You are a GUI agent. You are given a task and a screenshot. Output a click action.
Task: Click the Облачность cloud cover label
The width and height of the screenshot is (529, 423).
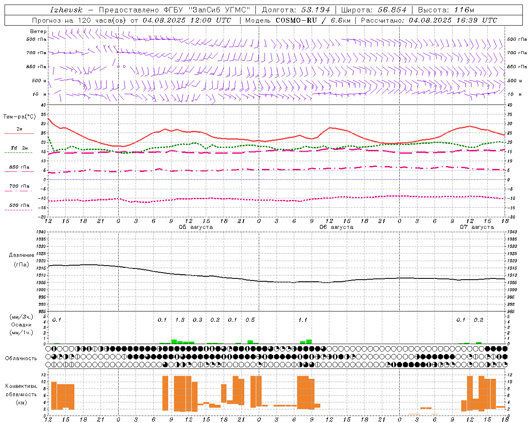tap(21, 358)
